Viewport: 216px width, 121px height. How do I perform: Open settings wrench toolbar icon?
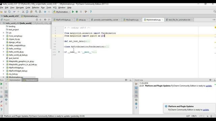[x=86, y=12]
